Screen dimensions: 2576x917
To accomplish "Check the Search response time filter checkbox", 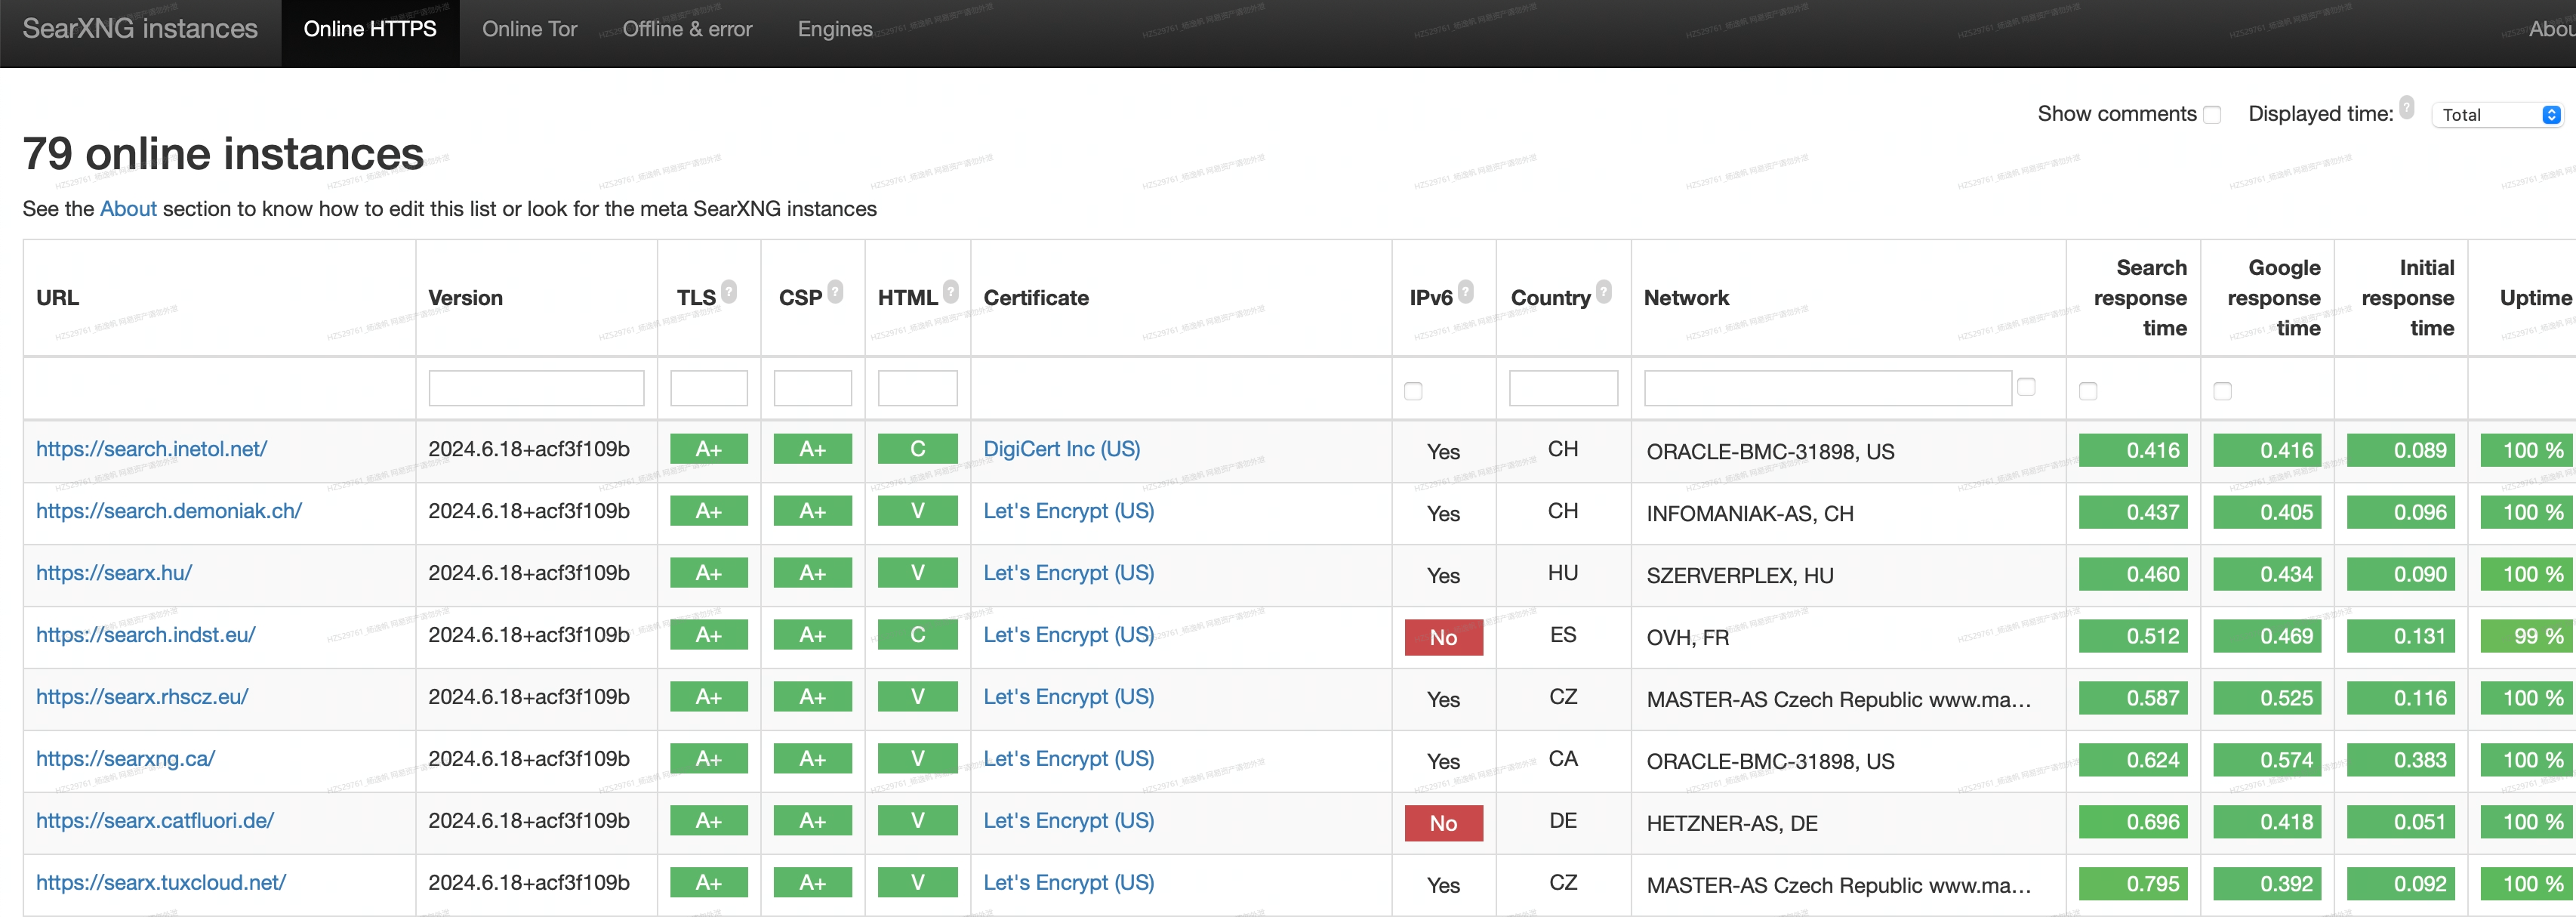I will 2088,391.
